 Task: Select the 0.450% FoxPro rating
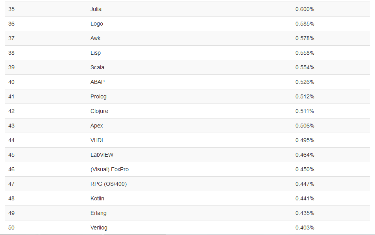305,169
